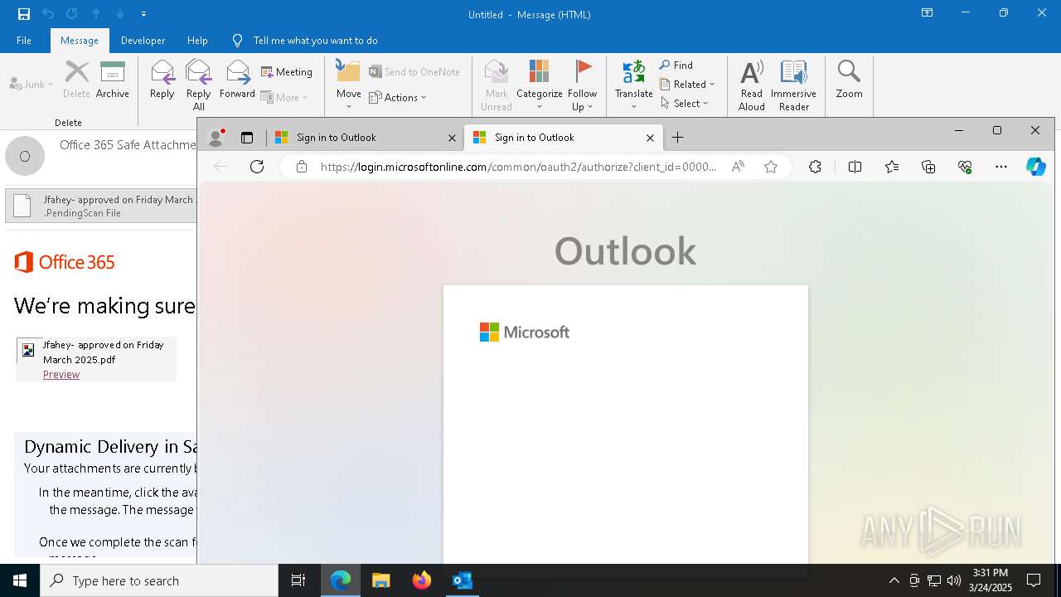Click Find in the ribbon

point(676,66)
